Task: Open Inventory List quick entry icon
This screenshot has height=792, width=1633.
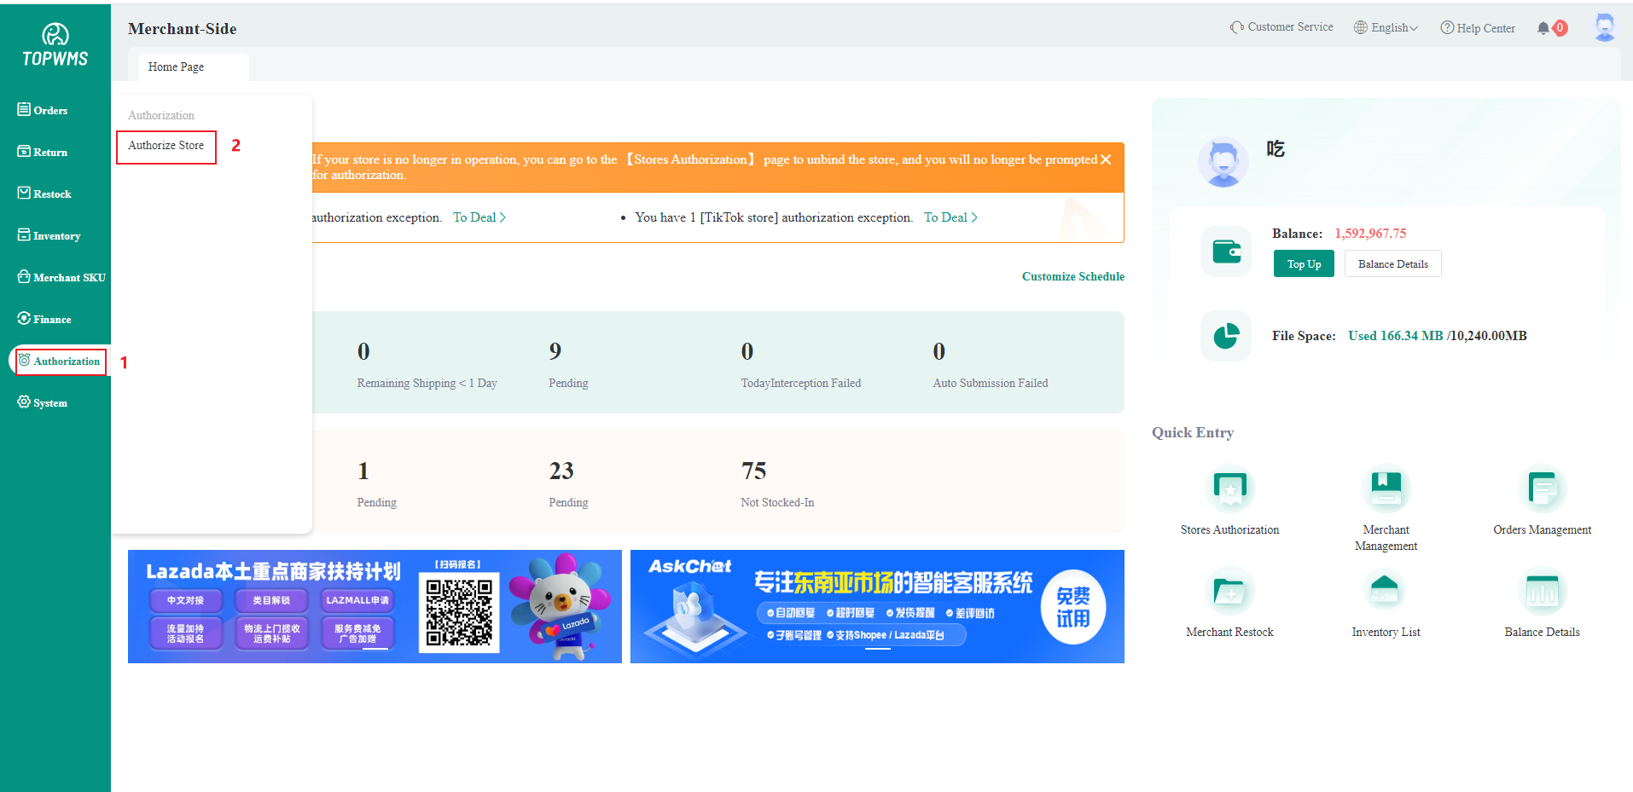Action: coord(1386,591)
